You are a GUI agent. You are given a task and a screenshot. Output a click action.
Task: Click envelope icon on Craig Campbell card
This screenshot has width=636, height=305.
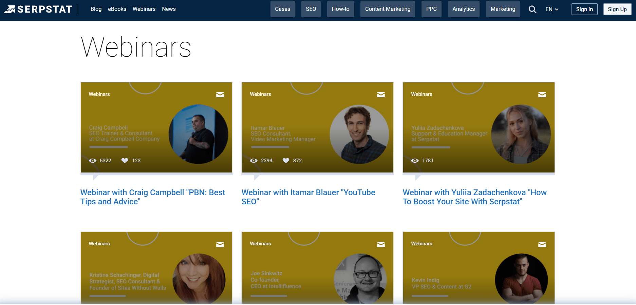click(x=220, y=95)
